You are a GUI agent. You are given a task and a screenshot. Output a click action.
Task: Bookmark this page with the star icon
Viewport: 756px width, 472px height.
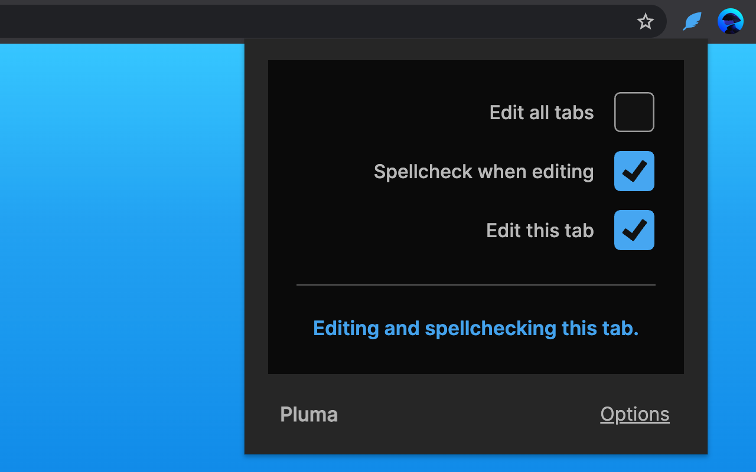[x=645, y=22]
